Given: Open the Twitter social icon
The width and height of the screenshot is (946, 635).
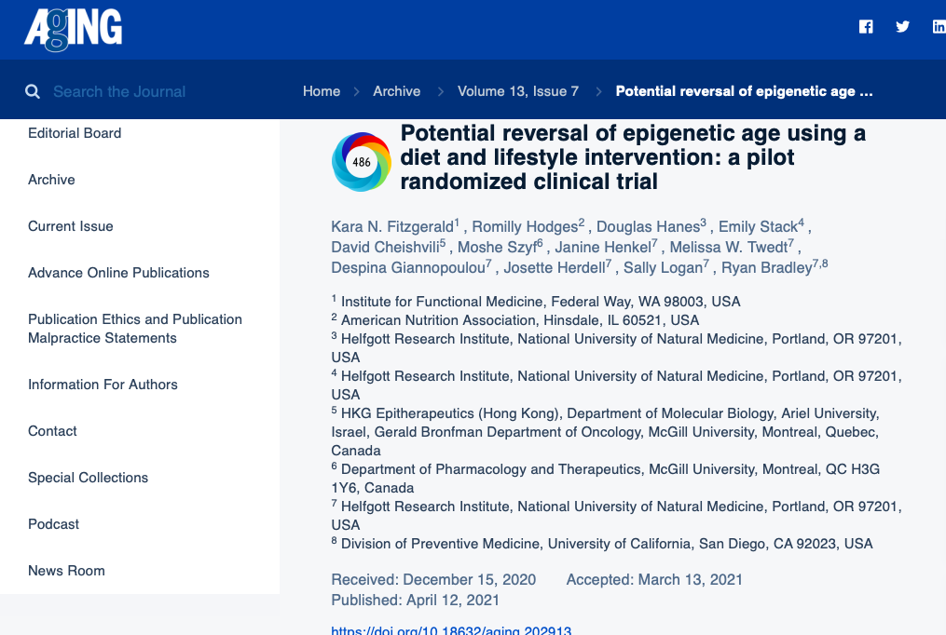Looking at the screenshot, I should [x=902, y=27].
